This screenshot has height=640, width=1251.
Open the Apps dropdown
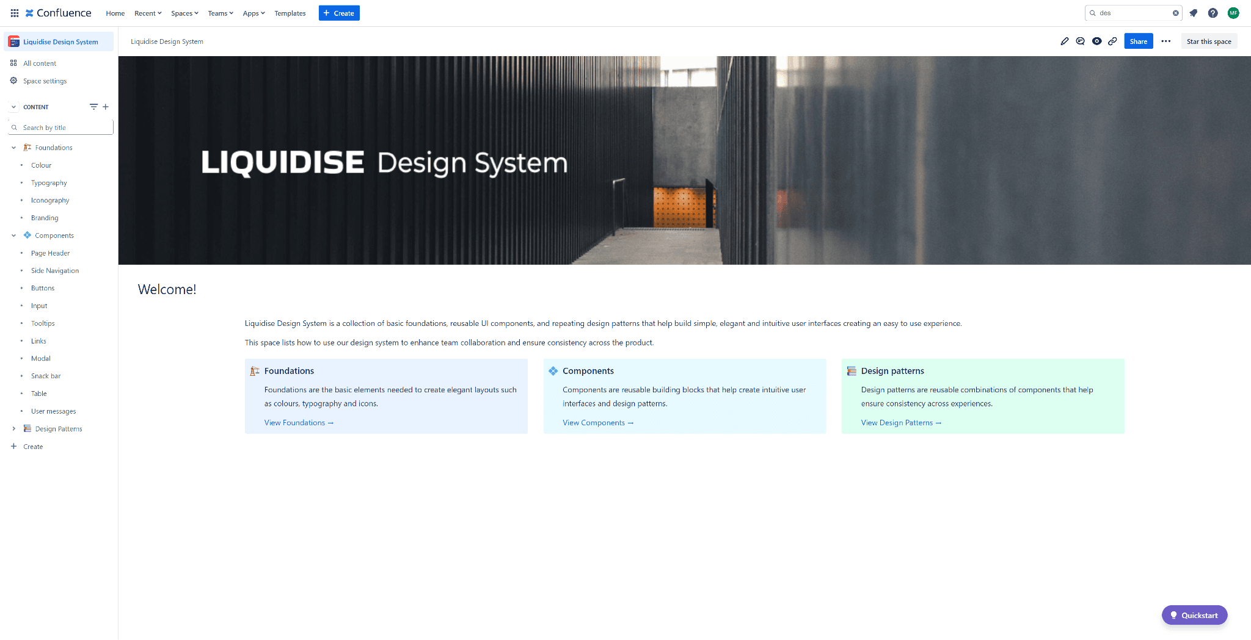coord(253,13)
